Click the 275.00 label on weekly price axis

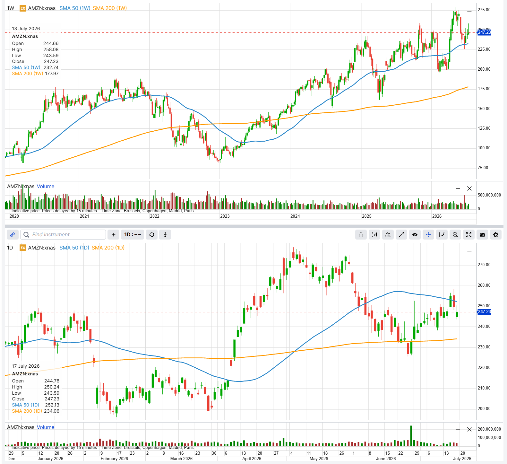pos(484,10)
